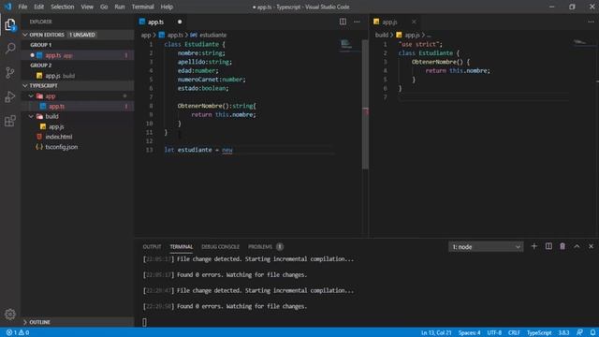Click cursor position 'Ln 13, Col 21' in status bar

(436, 333)
